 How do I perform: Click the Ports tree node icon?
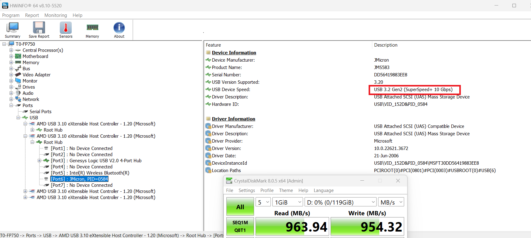[x=18, y=106]
